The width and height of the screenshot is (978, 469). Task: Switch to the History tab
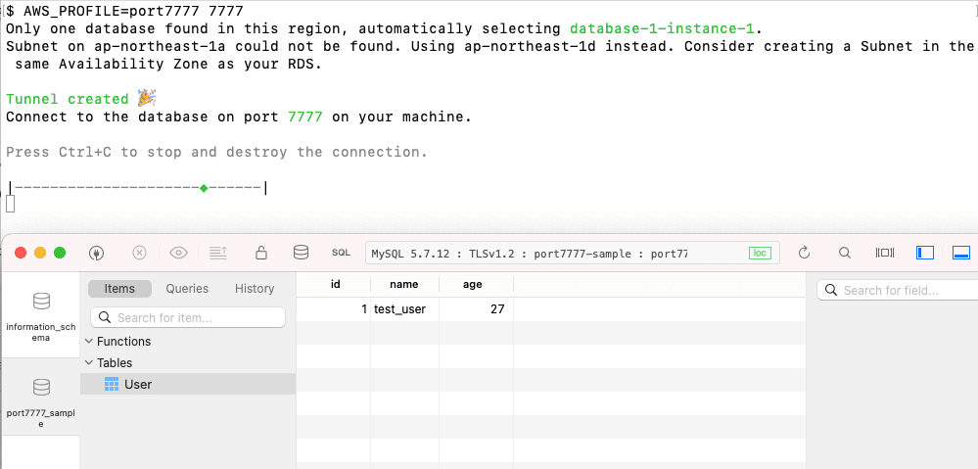click(x=255, y=289)
